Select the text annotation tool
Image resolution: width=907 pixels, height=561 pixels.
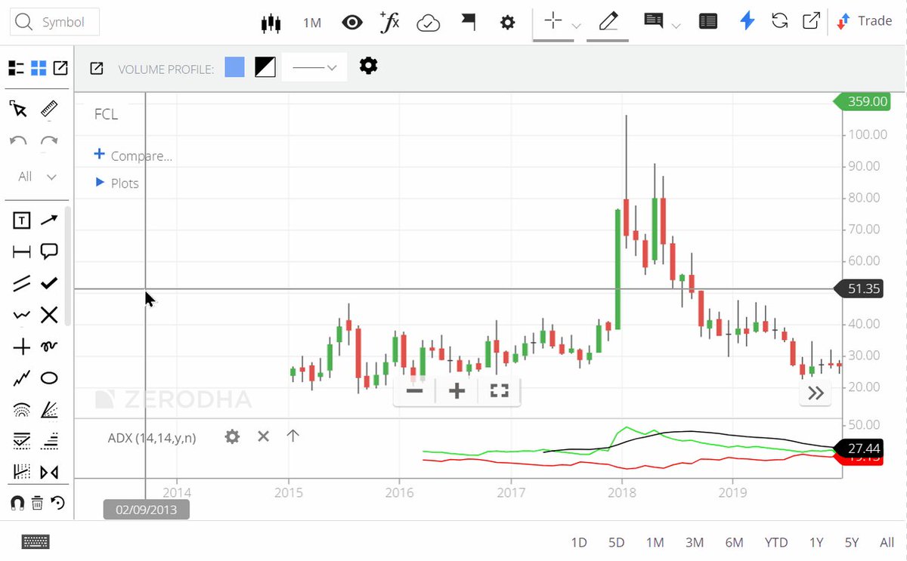22,220
